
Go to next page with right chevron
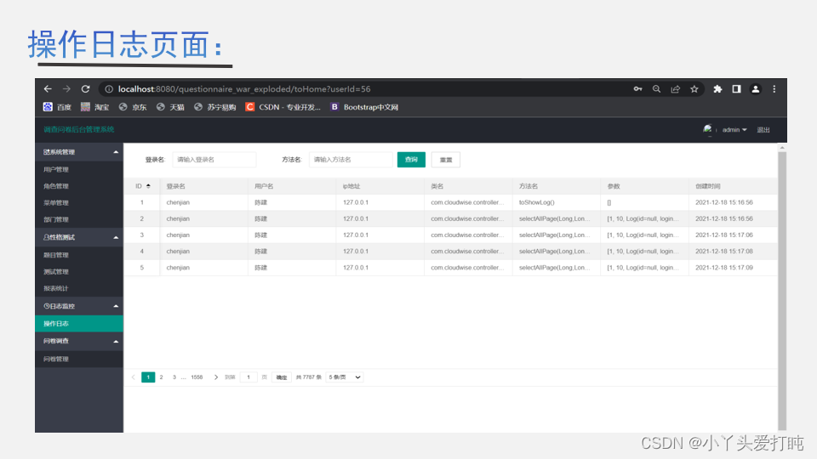click(215, 377)
